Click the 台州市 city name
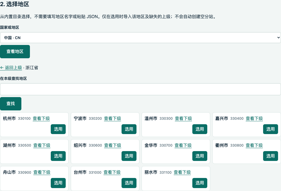 (x=80, y=172)
